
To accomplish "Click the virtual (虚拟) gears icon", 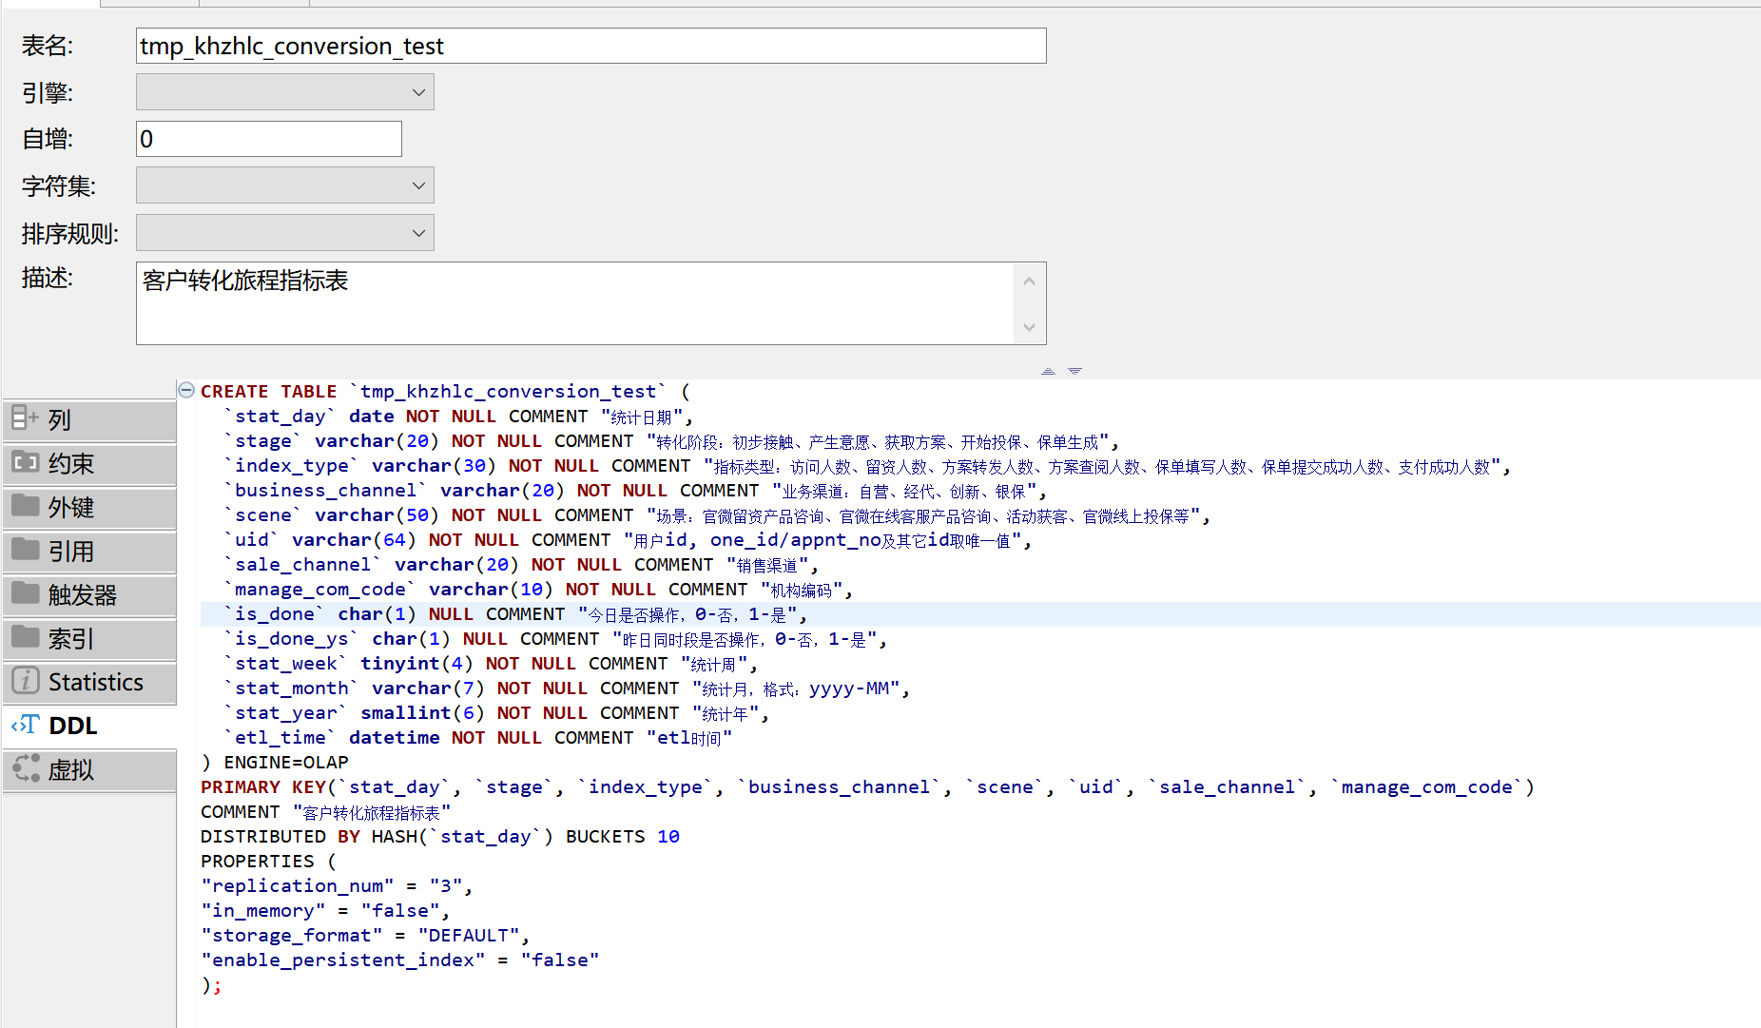I will [26, 768].
